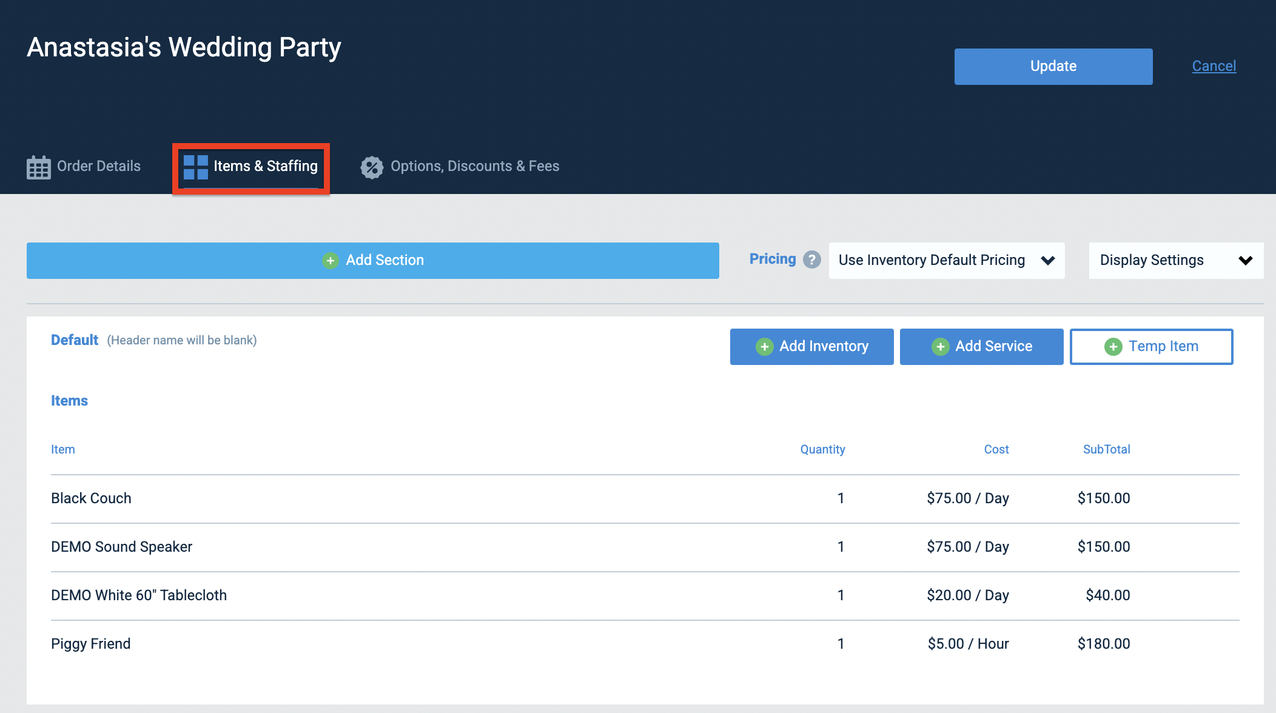Click the Update button
1276x713 pixels.
point(1053,67)
